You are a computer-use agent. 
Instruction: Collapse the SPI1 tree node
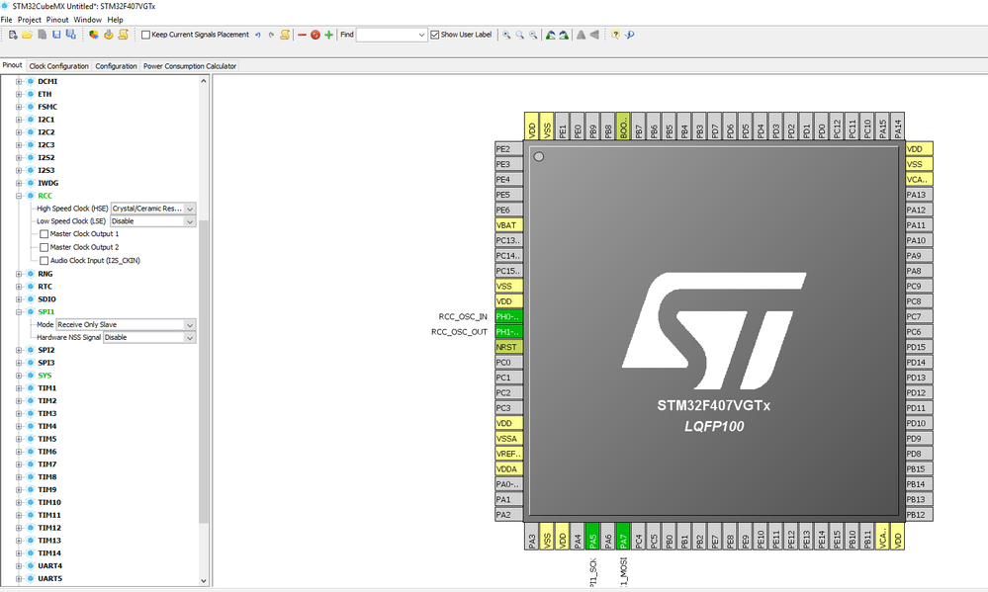[x=19, y=311]
